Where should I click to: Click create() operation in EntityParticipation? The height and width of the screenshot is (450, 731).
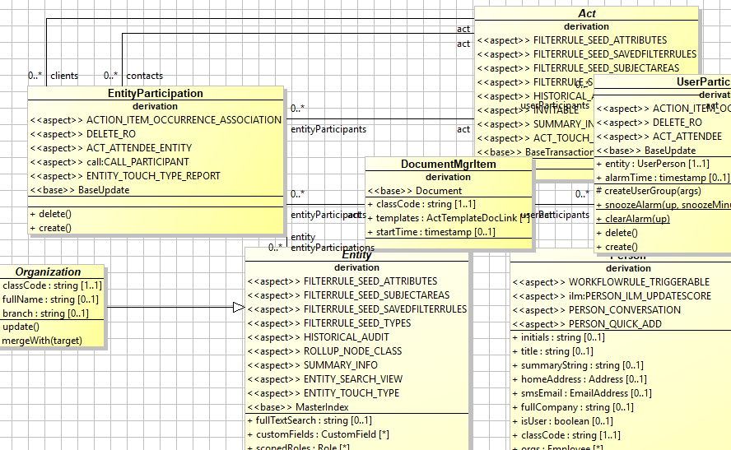[x=55, y=228]
